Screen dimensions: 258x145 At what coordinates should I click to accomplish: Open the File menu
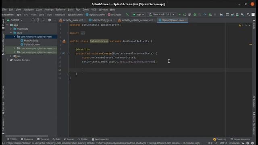[x=4, y=10]
